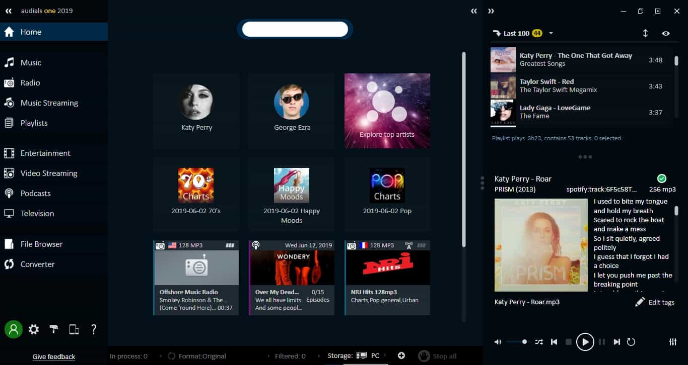
Task: Mute audio with the speaker icon
Action: [x=498, y=342]
